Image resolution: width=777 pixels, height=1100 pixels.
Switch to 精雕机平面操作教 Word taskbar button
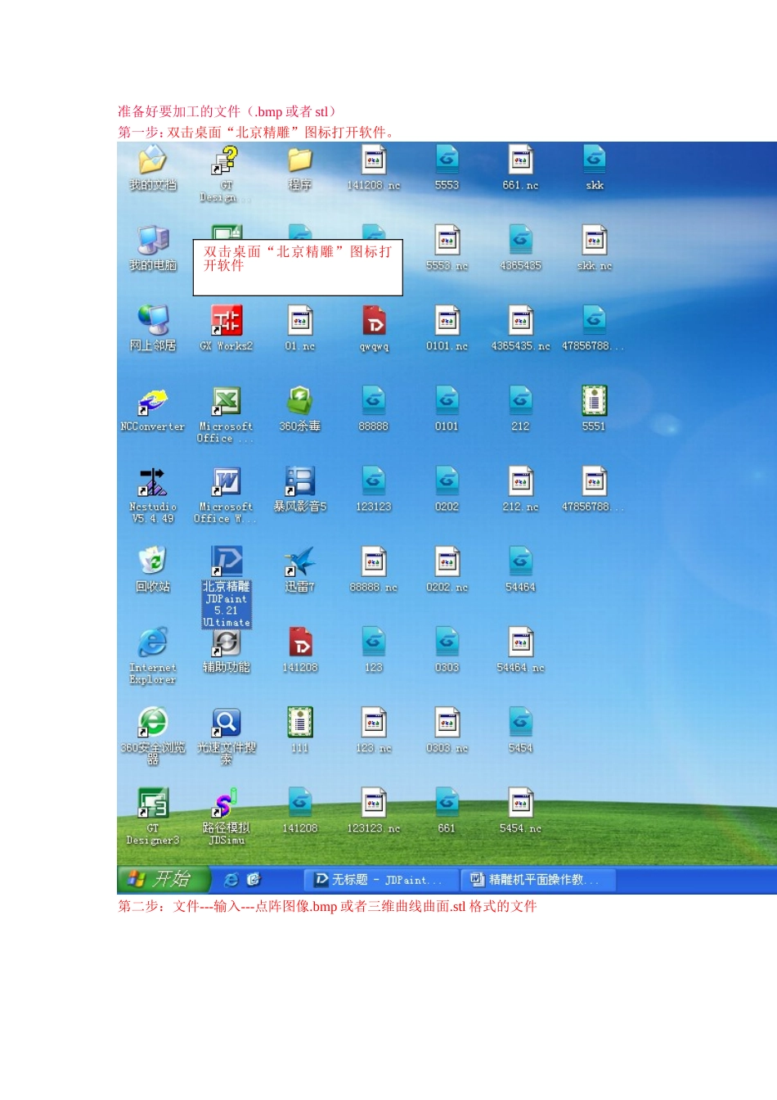click(537, 880)
